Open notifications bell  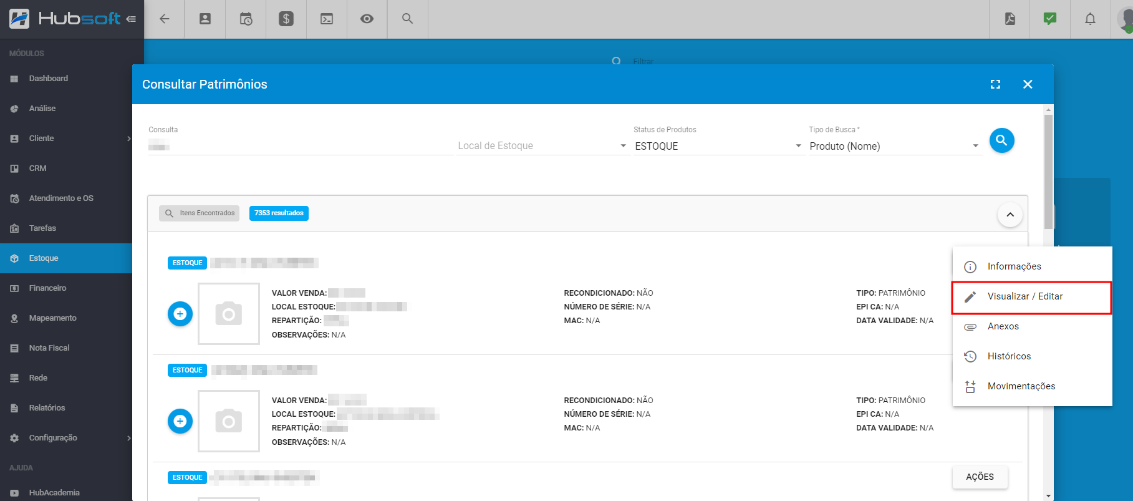point(1090,19)
